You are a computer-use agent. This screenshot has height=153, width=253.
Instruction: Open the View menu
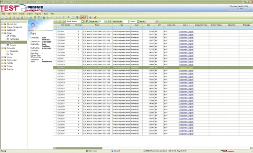point(15,14)
